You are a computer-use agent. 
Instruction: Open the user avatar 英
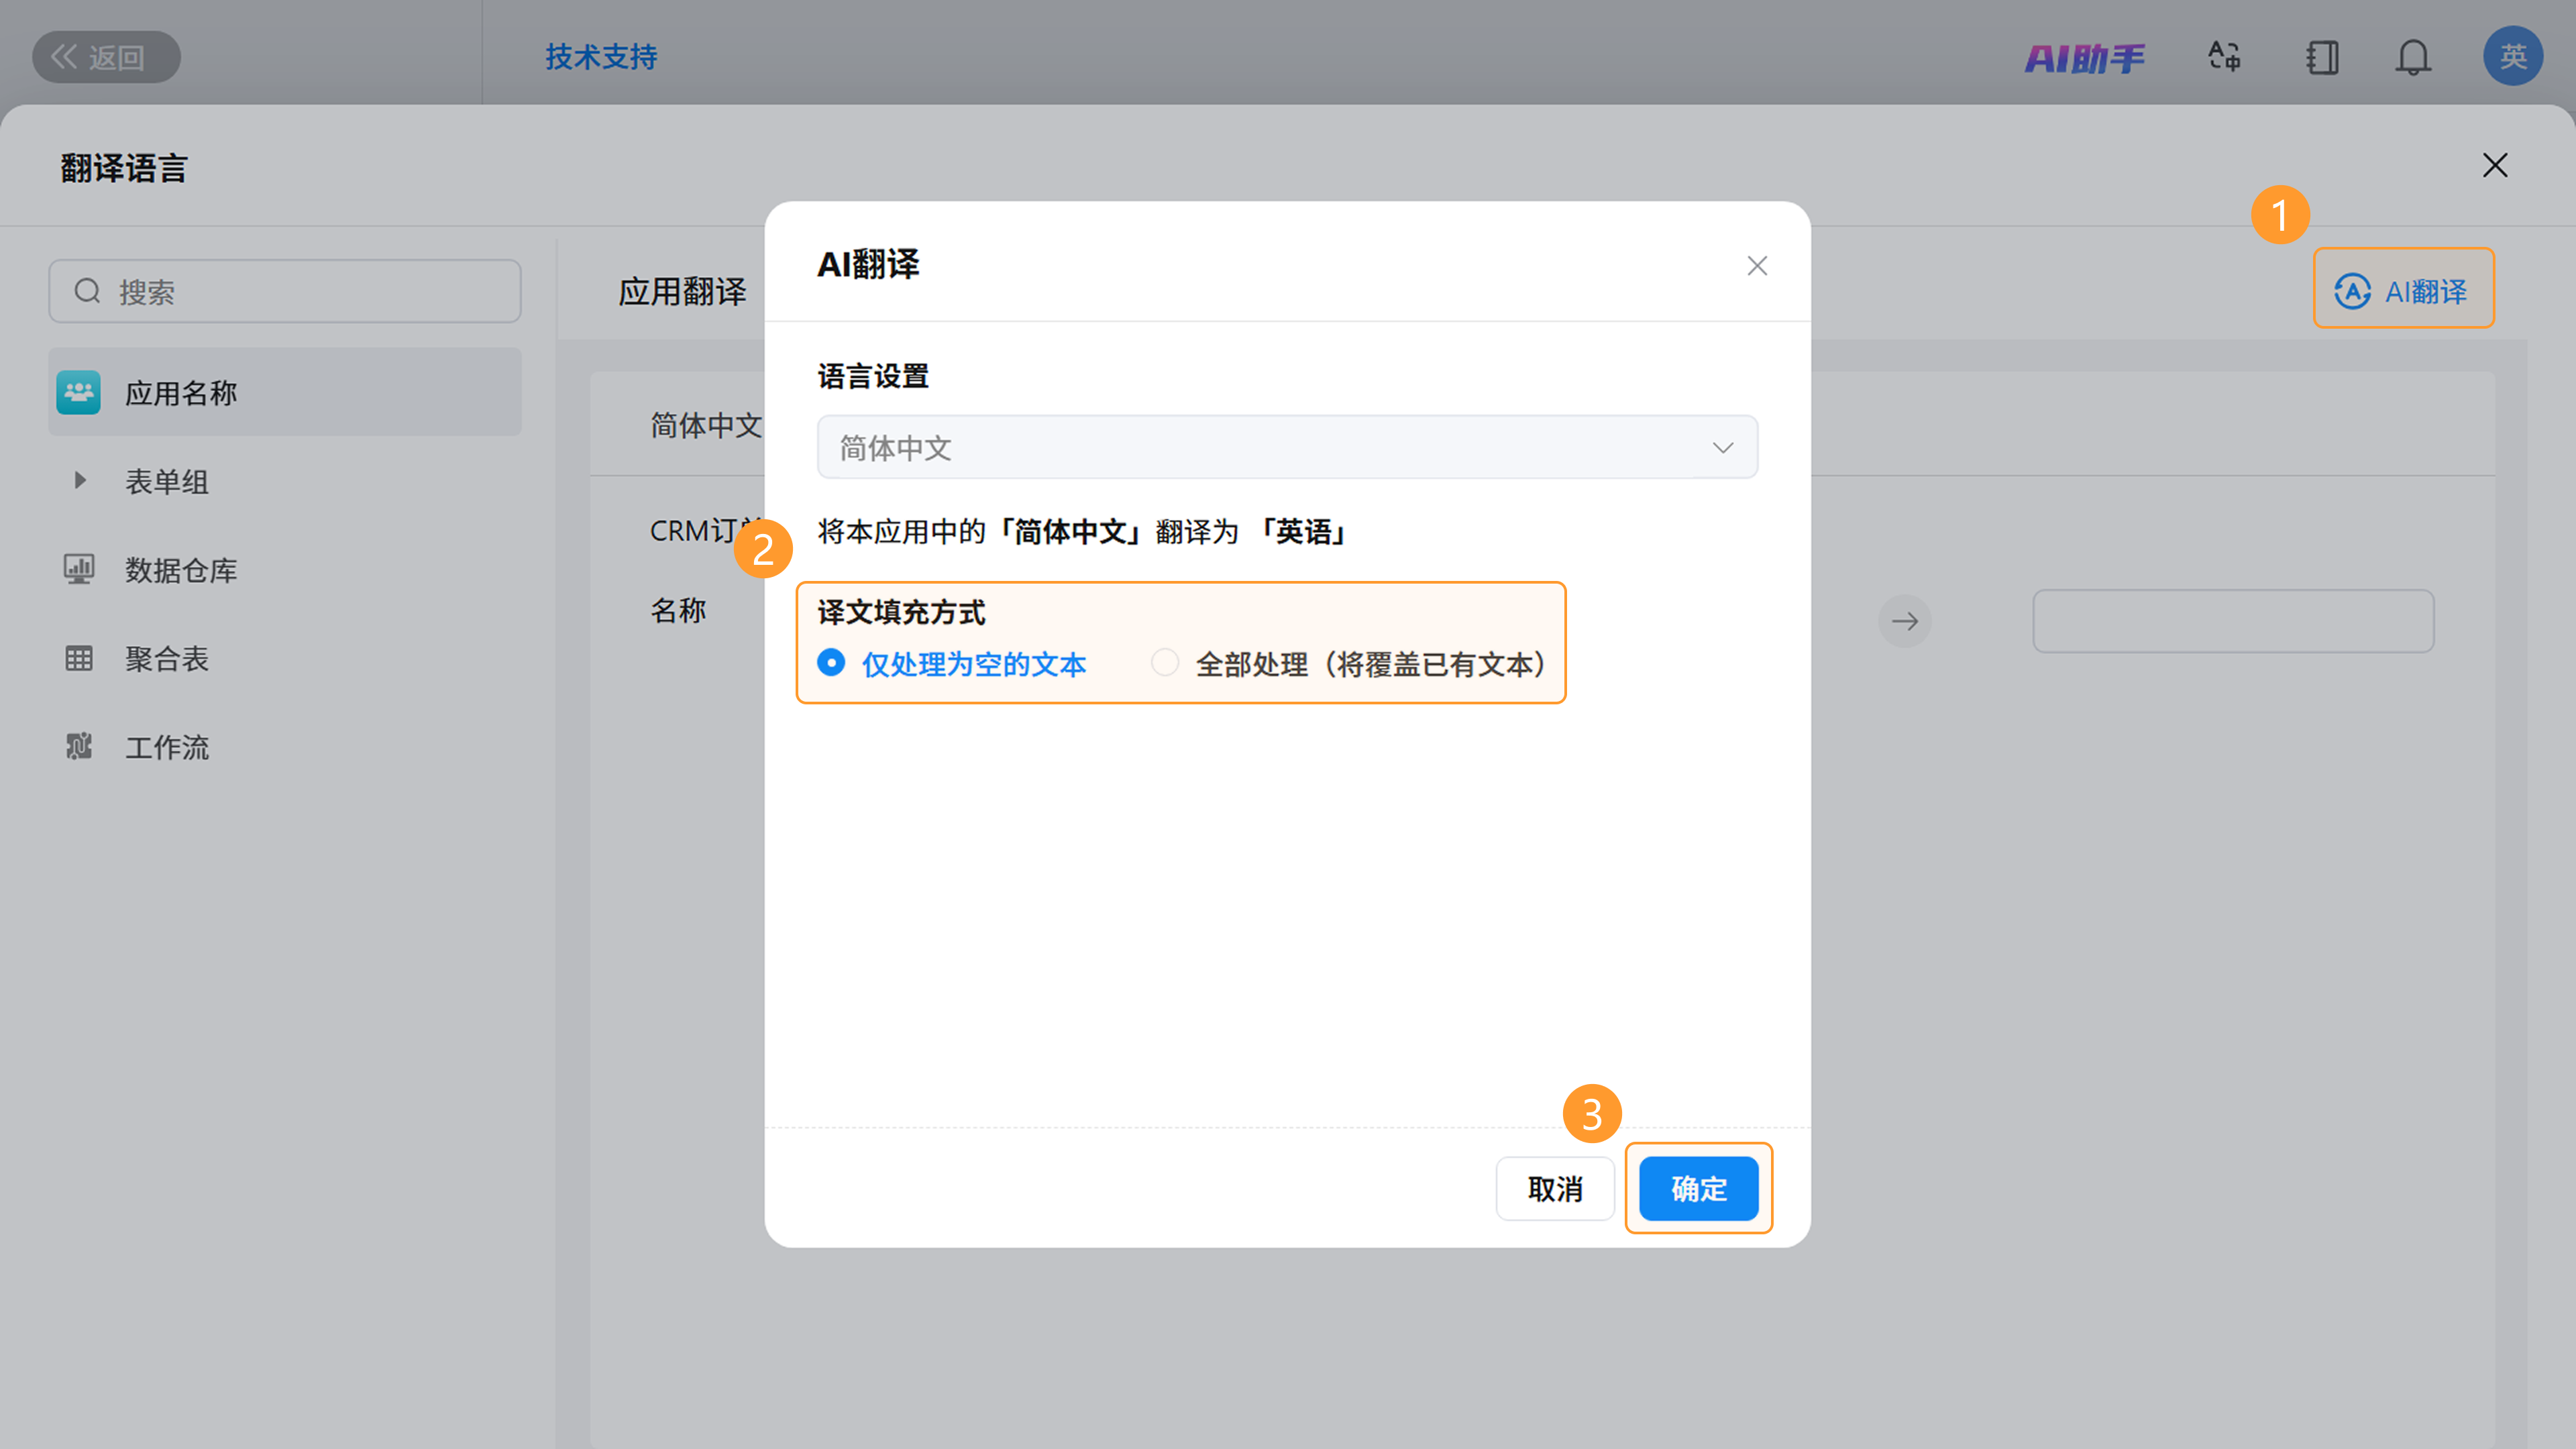2513,56
